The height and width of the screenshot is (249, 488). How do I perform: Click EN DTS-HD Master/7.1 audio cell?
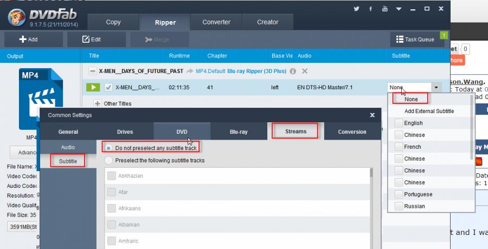tap(325, 87)
